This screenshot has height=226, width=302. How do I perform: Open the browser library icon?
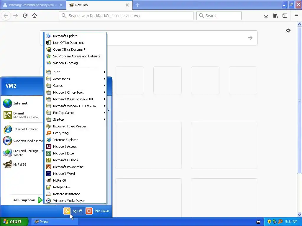[x=275, y=16]
